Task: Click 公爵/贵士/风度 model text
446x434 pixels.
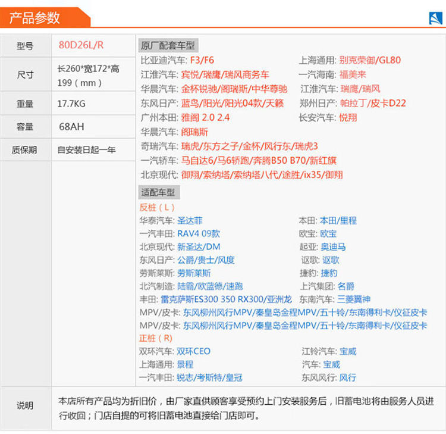Action: coord(206,260)
